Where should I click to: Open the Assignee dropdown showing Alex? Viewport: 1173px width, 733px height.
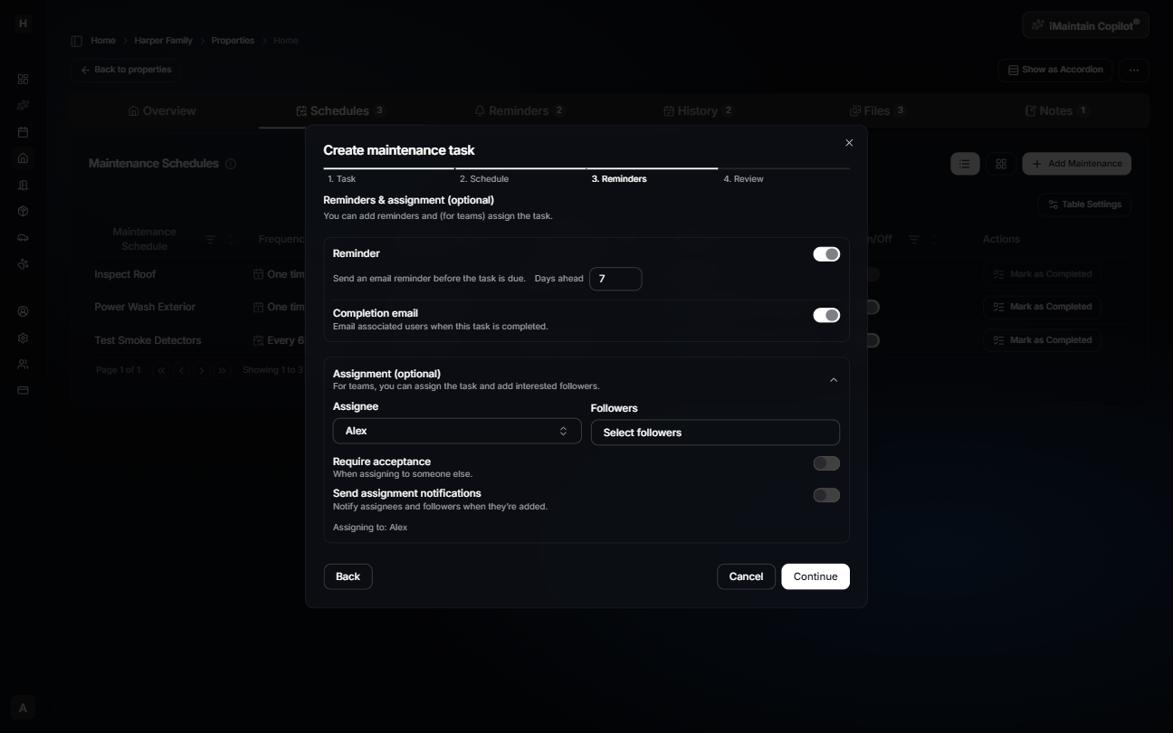tap(457, 431)
